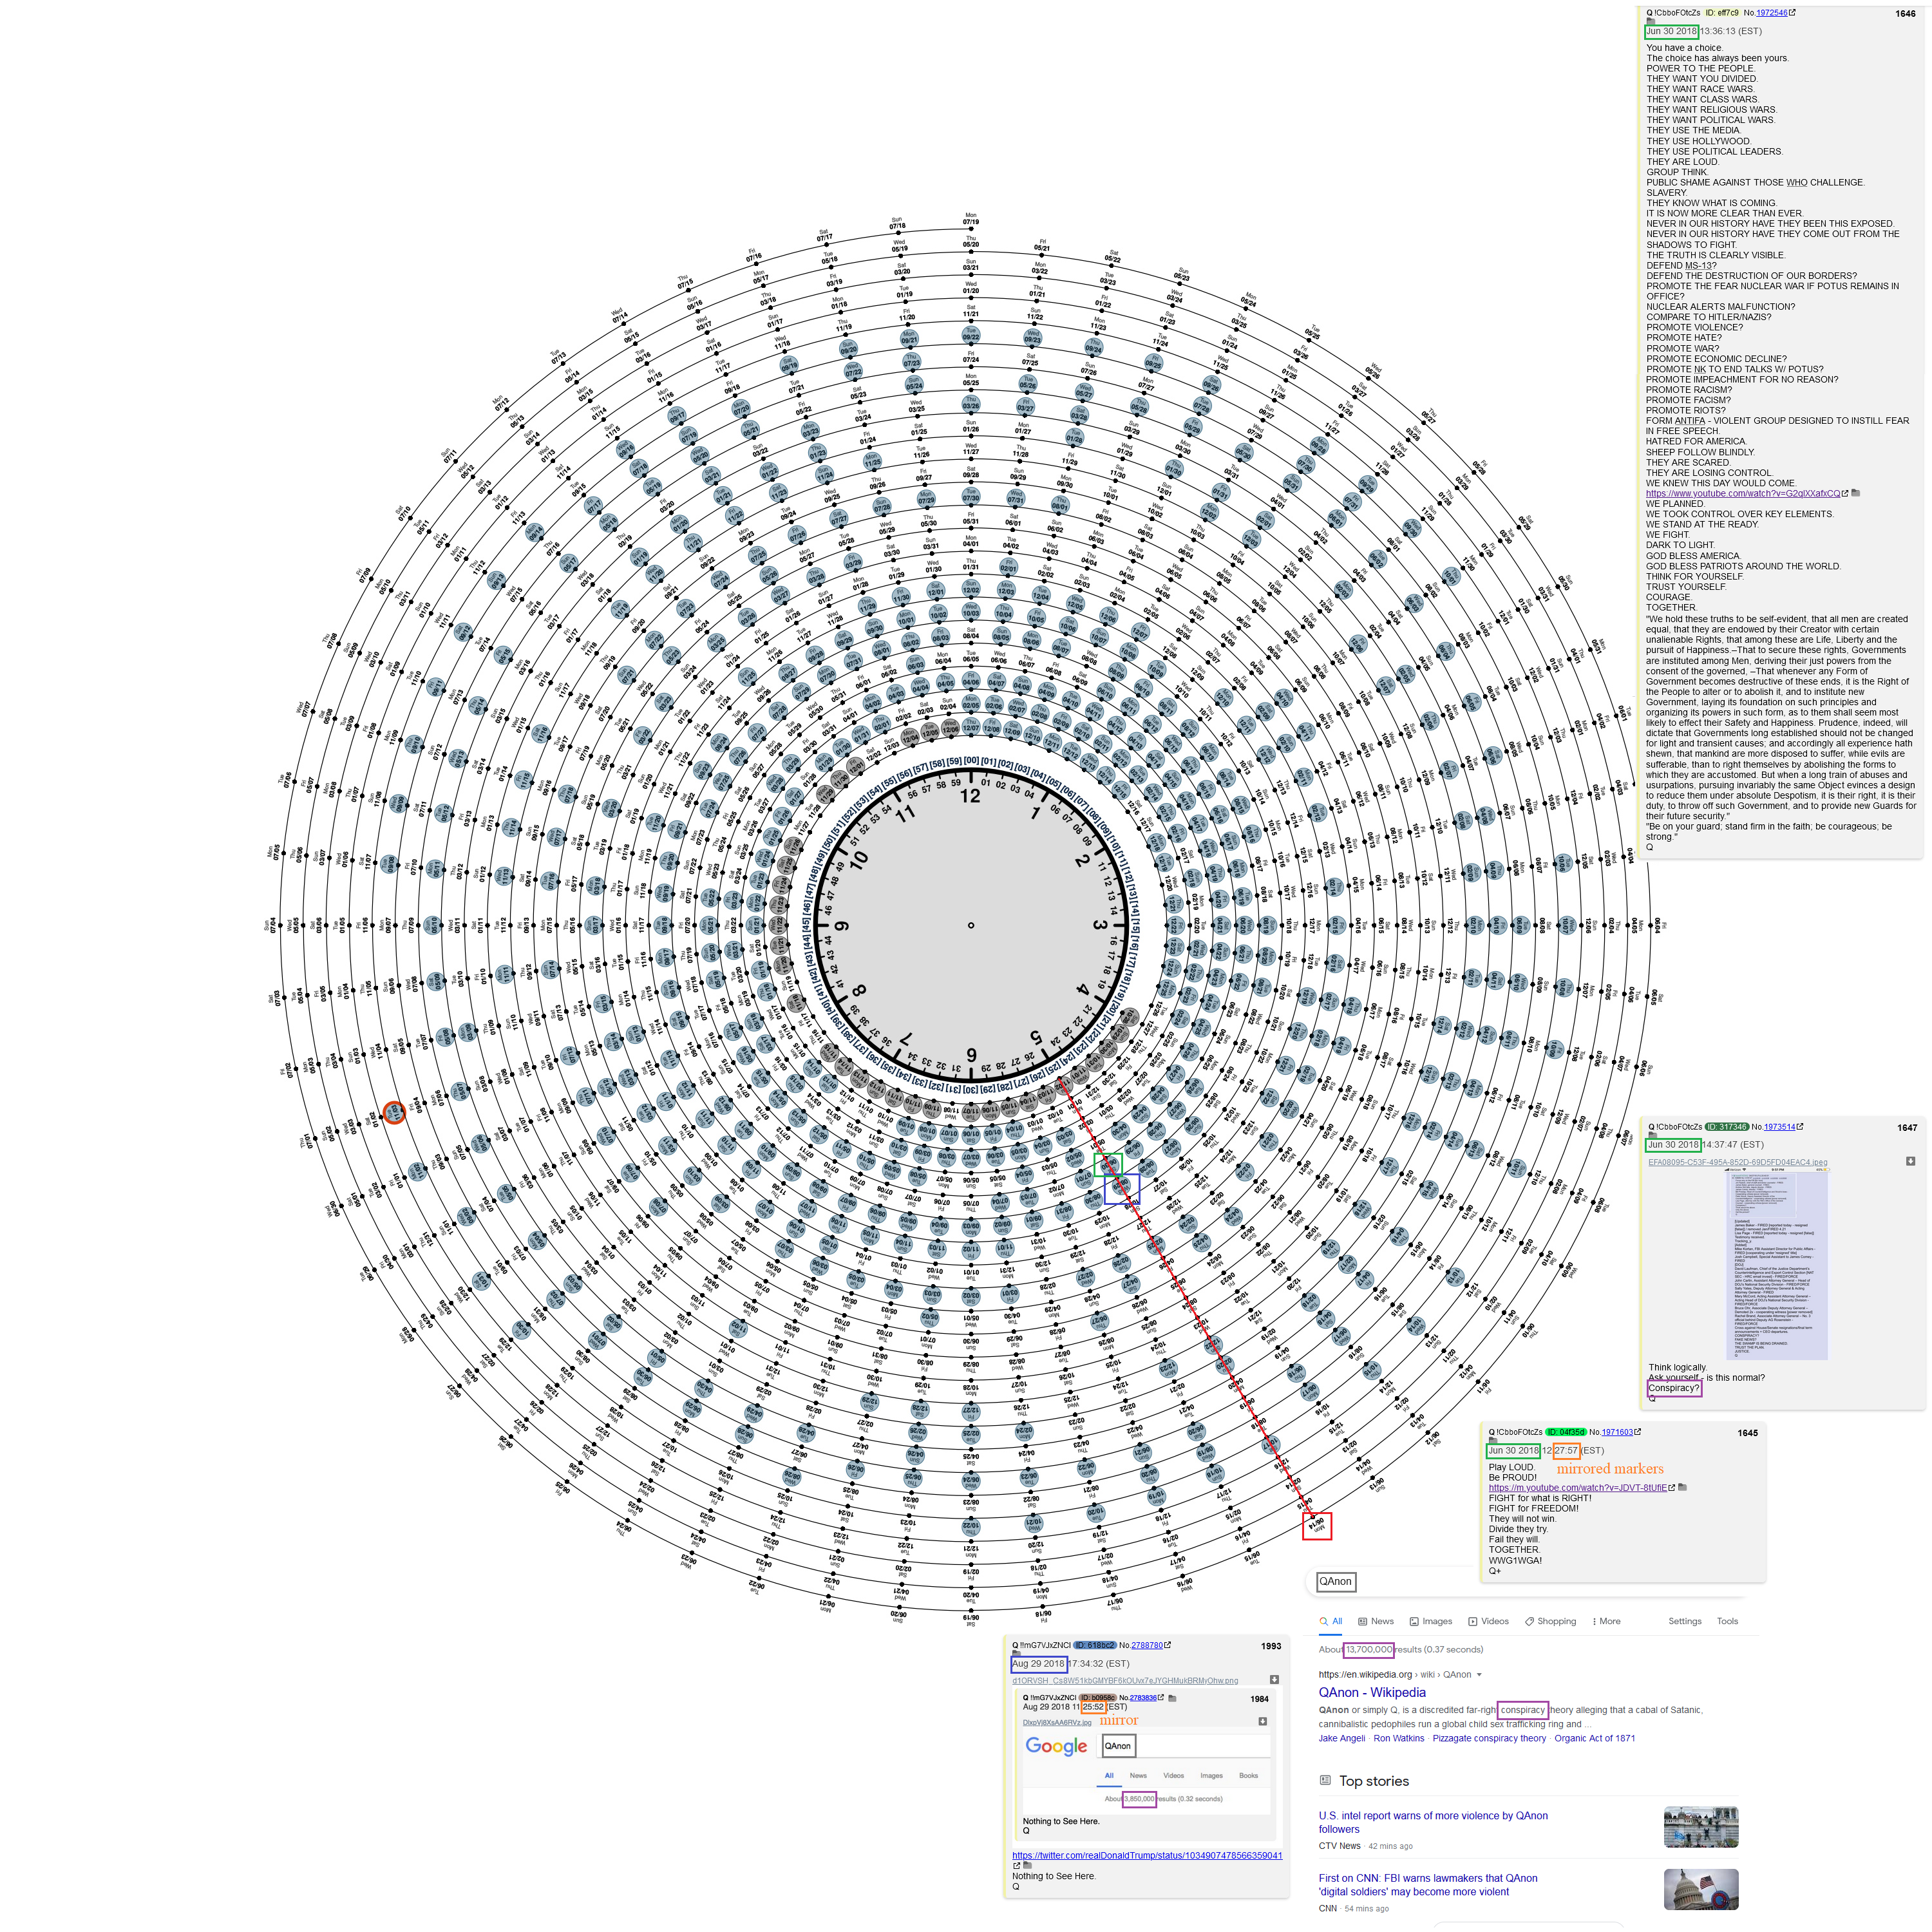Viewport: 1932px width, 1932px height.
Task: Click download icon for DlxpVj8XsAA6RVz.jpg
Action: click(x=1262, y=1722)
